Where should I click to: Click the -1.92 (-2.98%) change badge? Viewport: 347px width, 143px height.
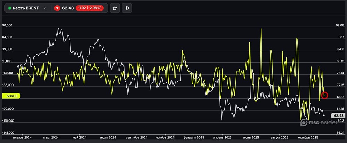click(90, 8)
